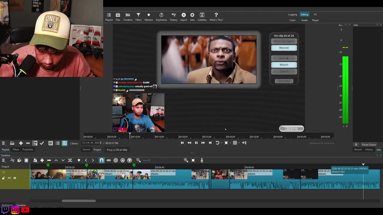Click the timeline Cut scissors icon
The image size is (383, 215).
click(x=12, y=160)
